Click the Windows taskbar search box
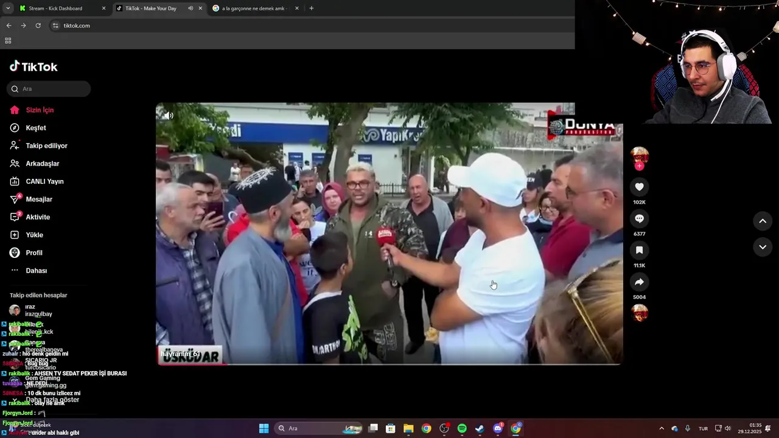The width and height of the screenshot is (779, 438). click(x=318, y=428)
